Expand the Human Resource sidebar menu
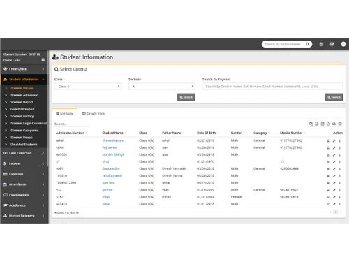Screen dimensions: 349x262 click(x=24, y=216)
